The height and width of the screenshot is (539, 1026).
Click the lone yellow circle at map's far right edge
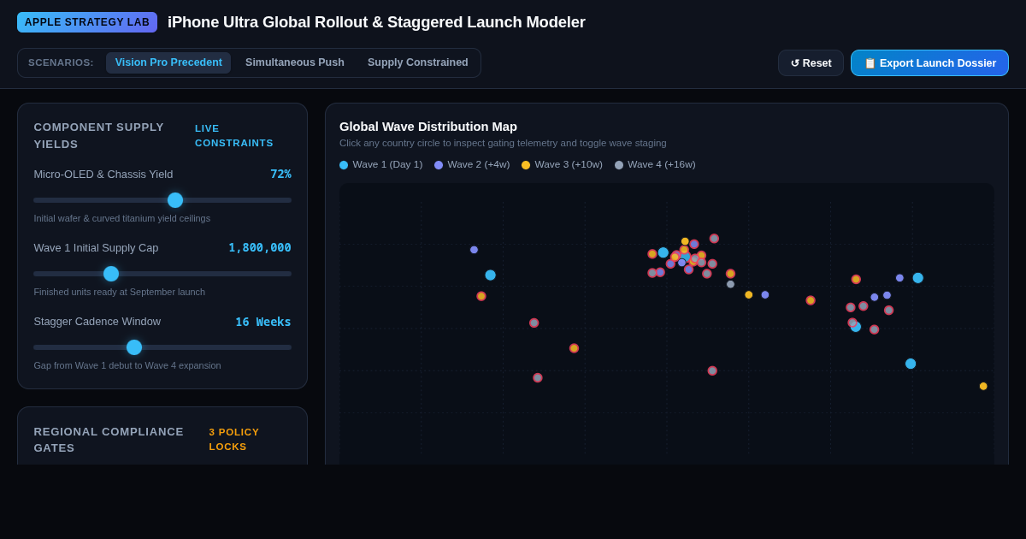[x=983, y=386]
